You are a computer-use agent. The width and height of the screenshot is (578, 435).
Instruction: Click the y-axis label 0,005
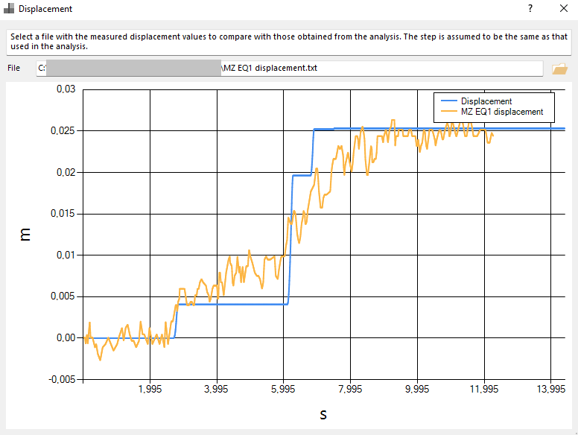point(63,296)
